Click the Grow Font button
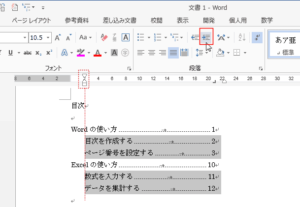Viewport: 300px width, 207px height. pos(58,37)
